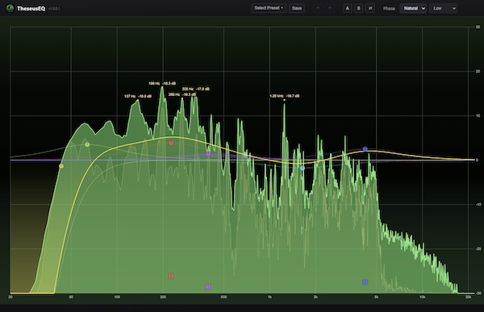
Task: Click the blue square band marker at bottom
Action: pos(365,282)
